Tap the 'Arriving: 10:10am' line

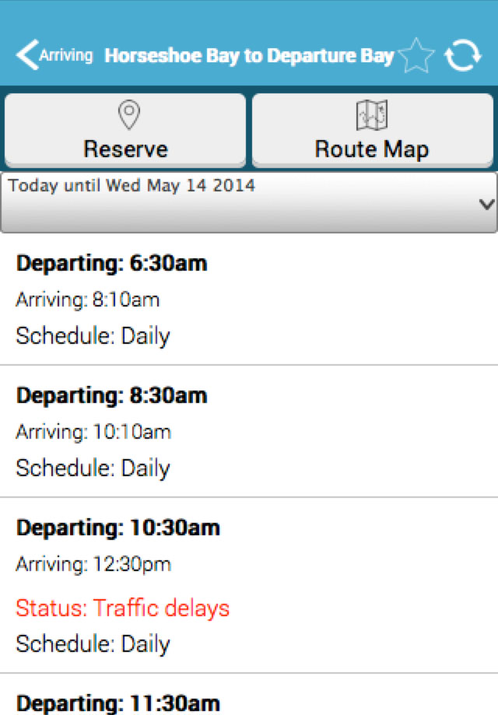coord(93,432)
